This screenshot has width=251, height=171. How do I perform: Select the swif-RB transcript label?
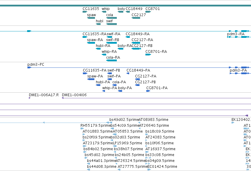click(x=113, y=40)
